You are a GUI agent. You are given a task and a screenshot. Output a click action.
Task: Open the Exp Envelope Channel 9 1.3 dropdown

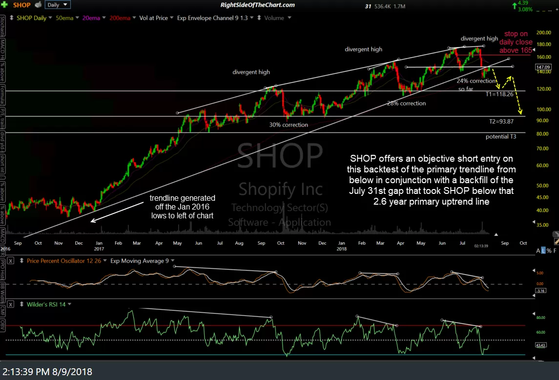click(x=252, y=18)
